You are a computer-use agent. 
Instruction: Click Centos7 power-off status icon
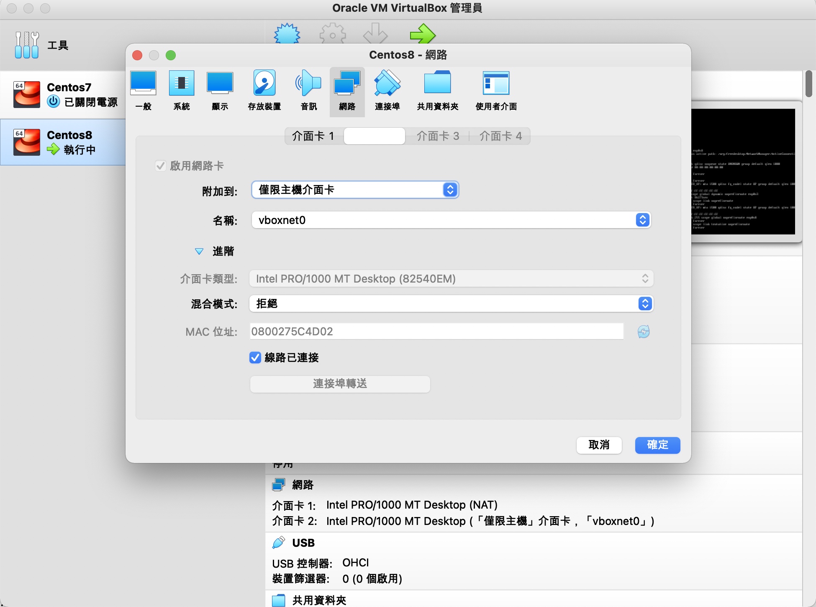click(x=54, y=101)
